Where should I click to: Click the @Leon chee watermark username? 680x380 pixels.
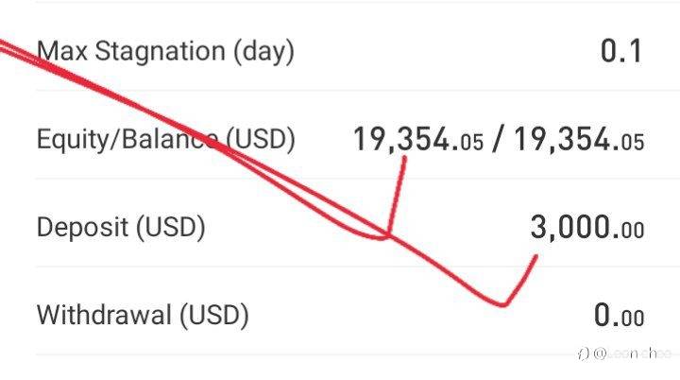tap(632, 354)
